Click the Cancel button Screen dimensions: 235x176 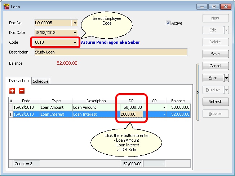pyautogui.click(x=215, y=66)
